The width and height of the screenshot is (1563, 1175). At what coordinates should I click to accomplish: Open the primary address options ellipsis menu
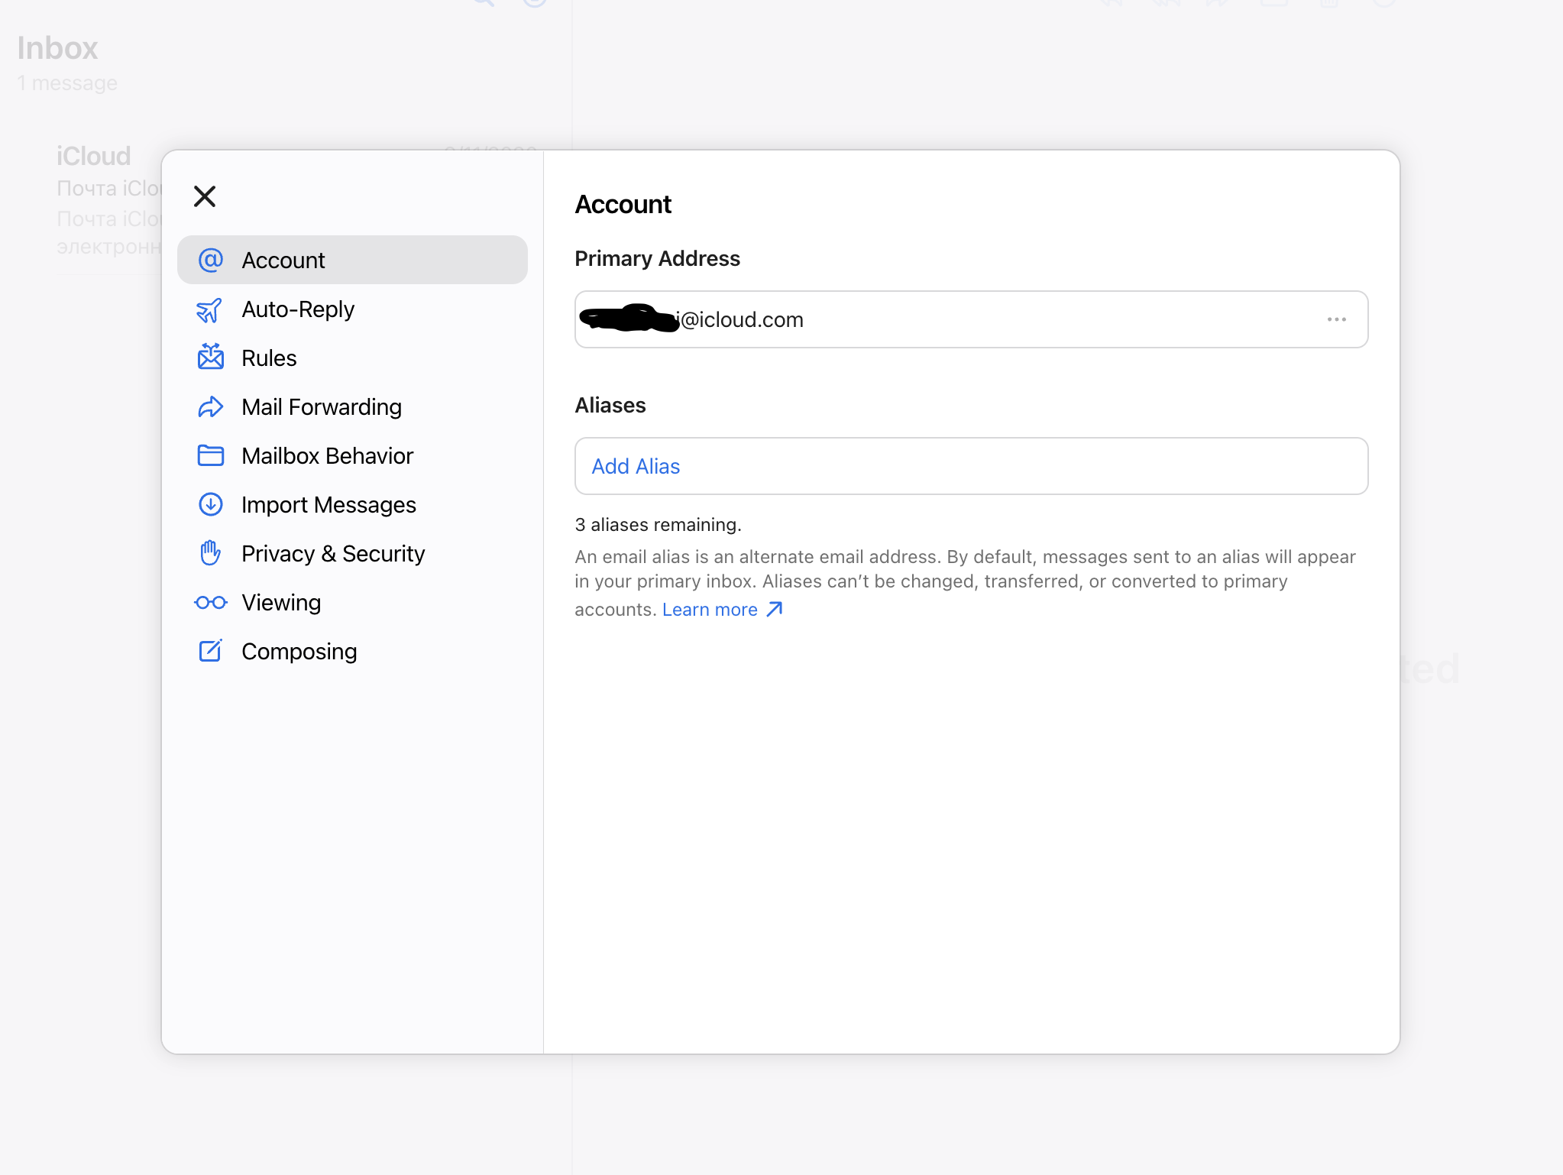[x=1335, y=319]
